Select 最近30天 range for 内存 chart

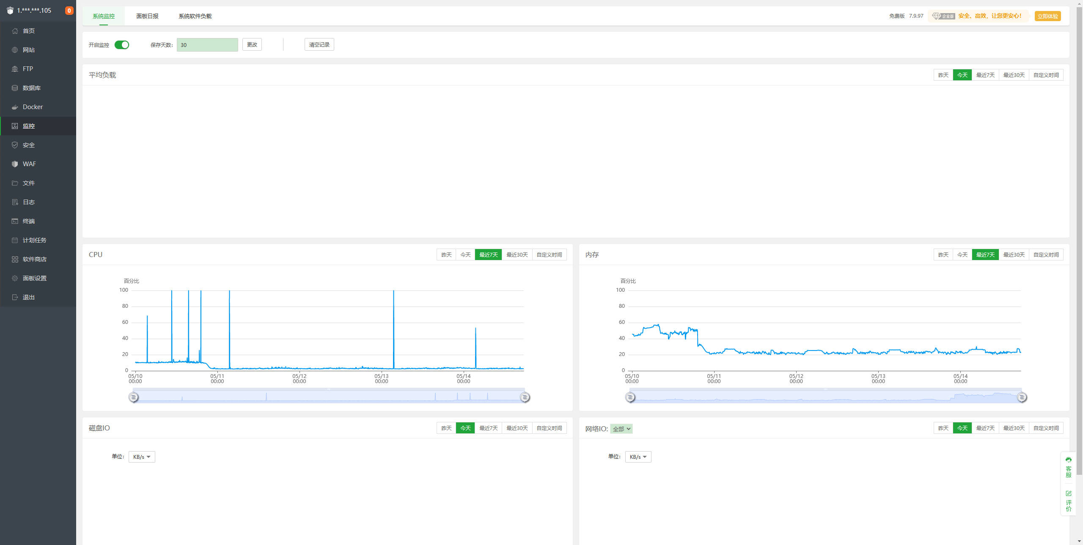click(1014, 255)
